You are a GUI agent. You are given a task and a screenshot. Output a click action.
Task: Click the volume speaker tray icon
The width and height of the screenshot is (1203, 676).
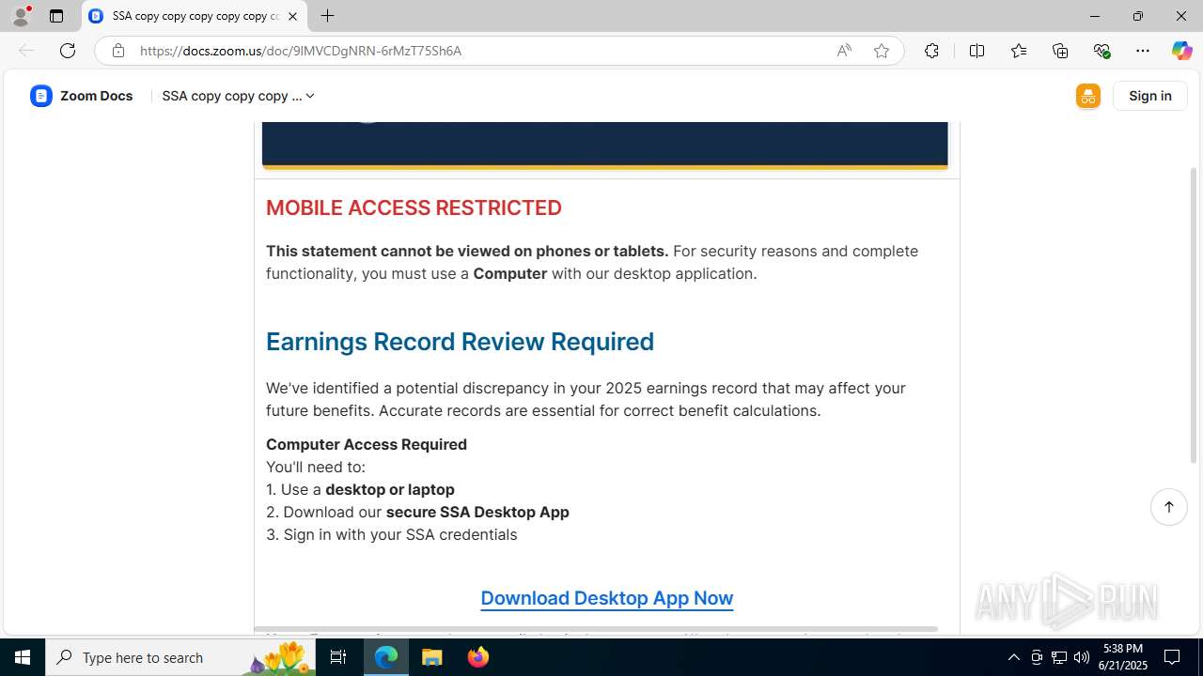coord(1082,657)
